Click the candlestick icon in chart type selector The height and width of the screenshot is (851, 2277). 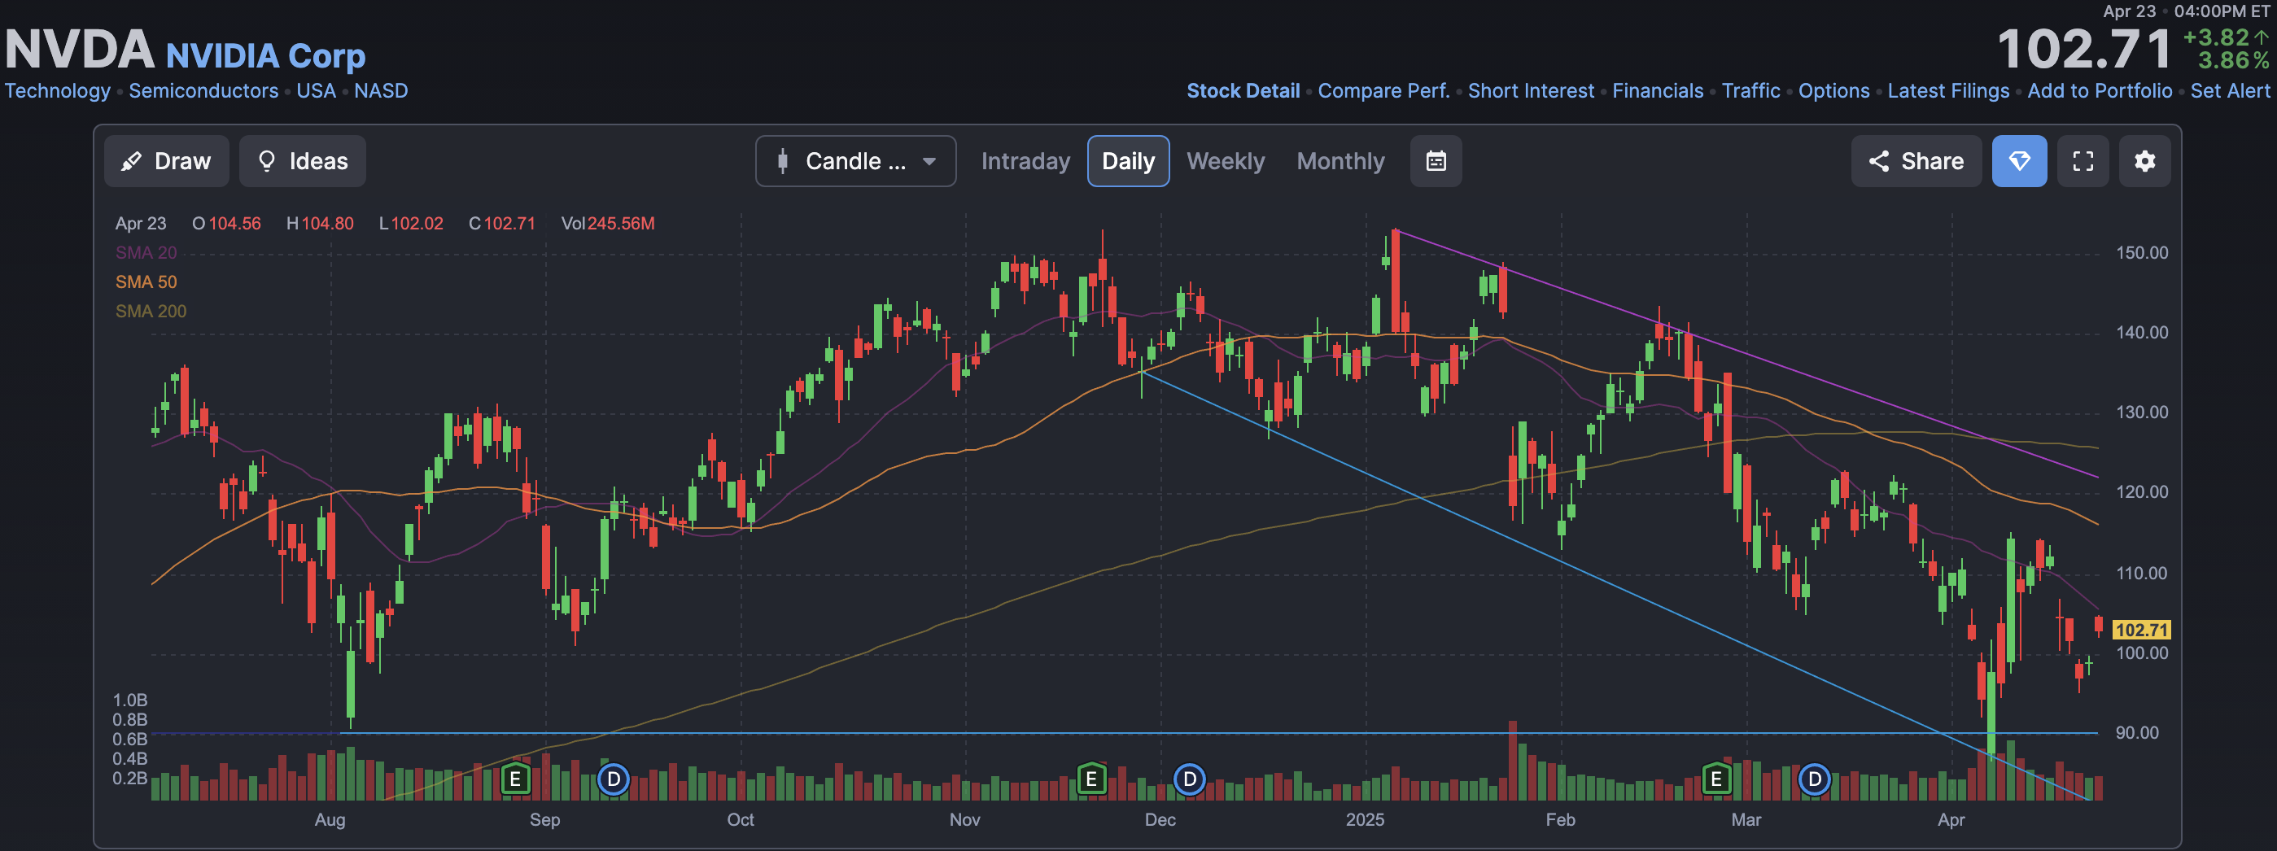tap(782, 161)
